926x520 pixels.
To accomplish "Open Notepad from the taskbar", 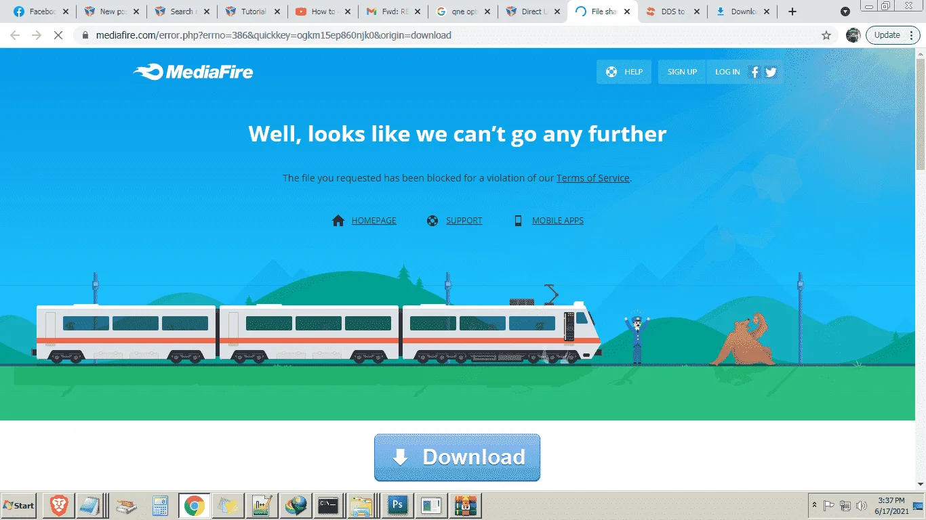I will point(89,505).
